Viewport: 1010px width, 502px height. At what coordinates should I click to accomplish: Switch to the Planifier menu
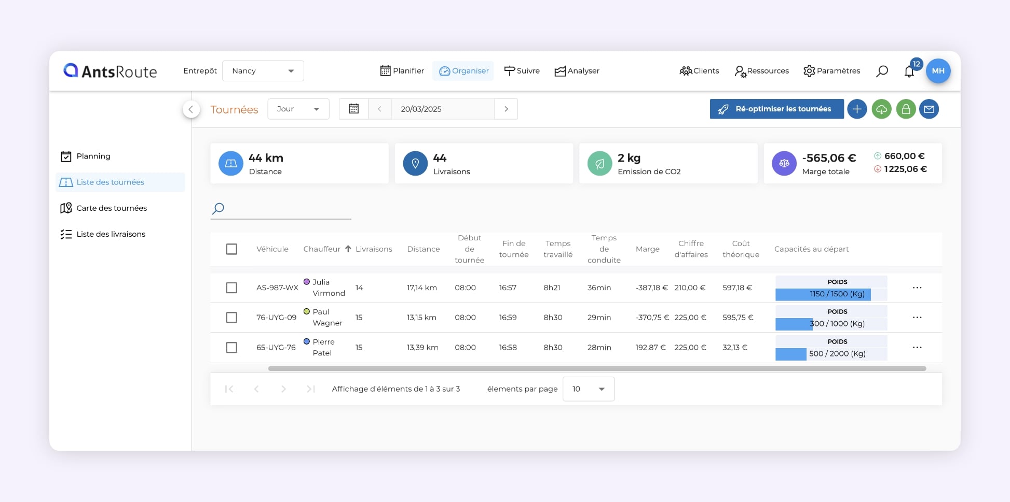pyautogui.click(x=402, y=71)
